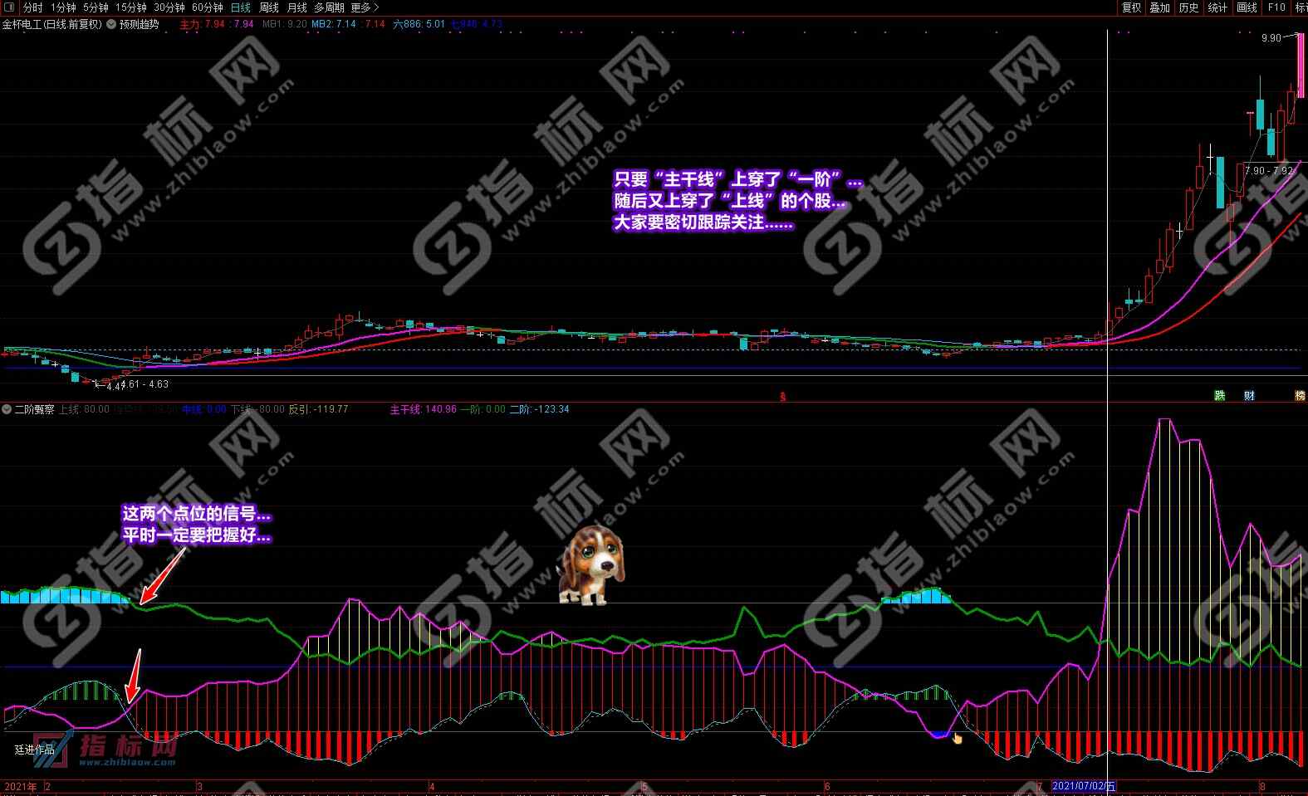Expand the 更多 periods menu

[x=365, y=7]
